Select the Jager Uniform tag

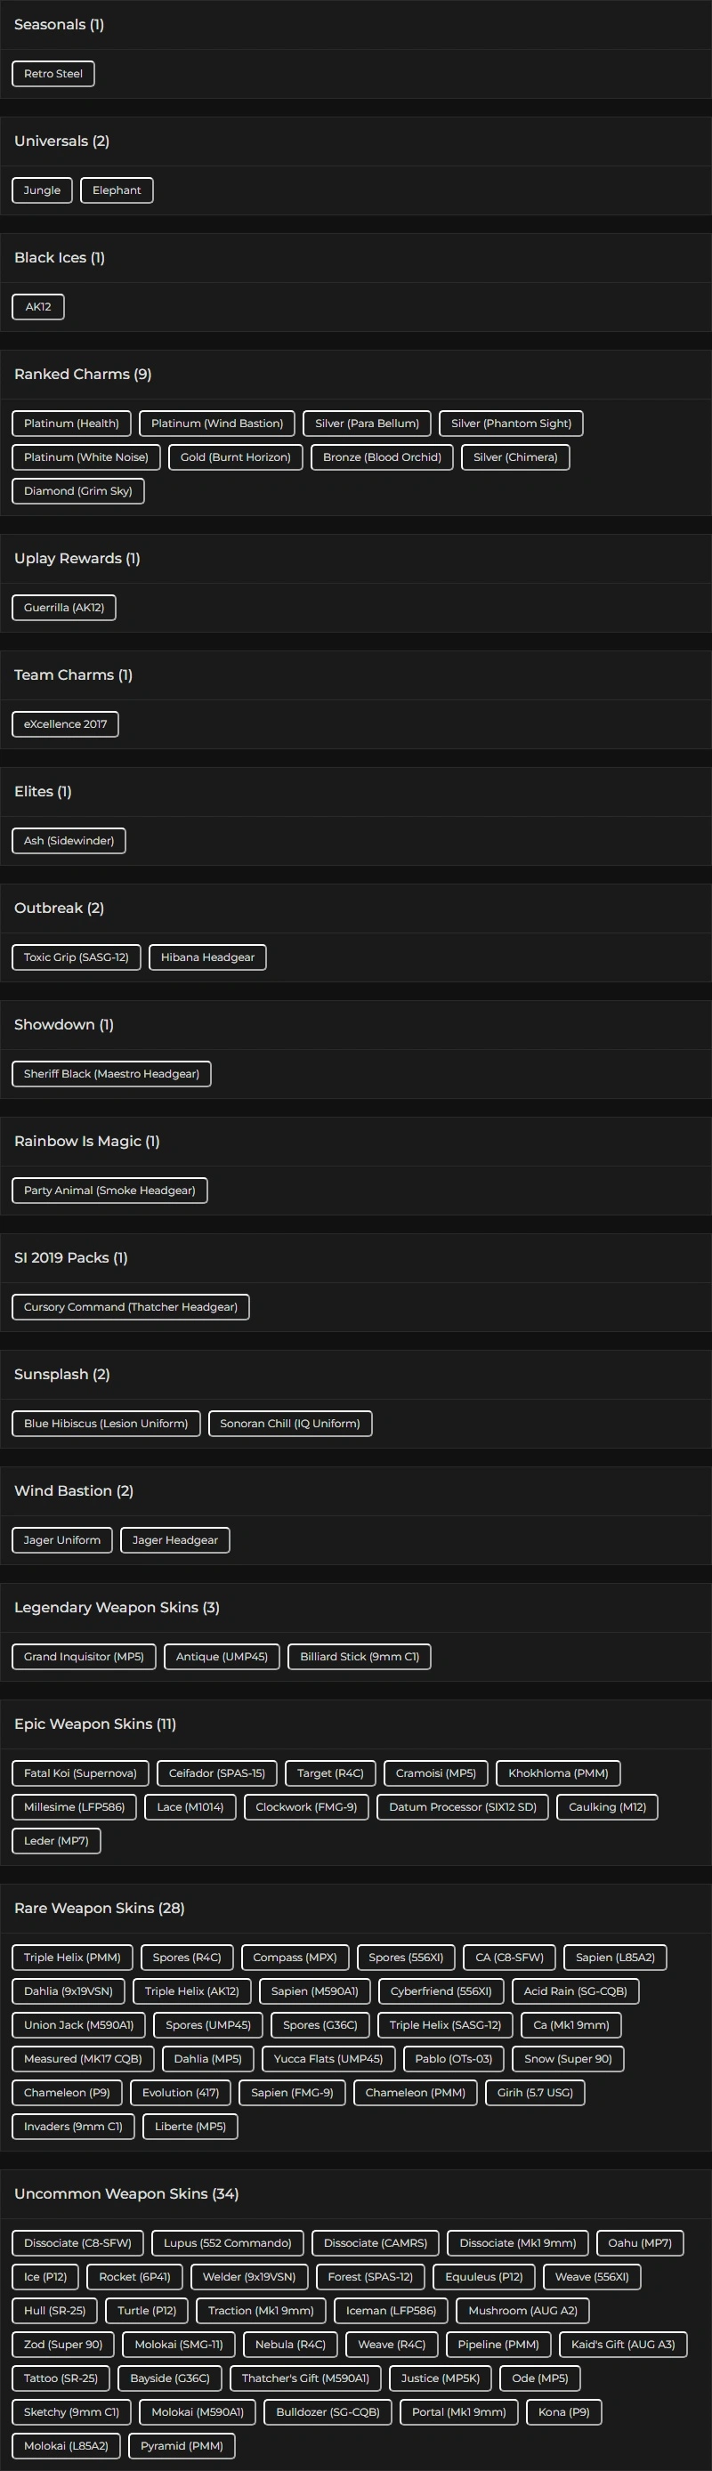(x=61, y=1539)
